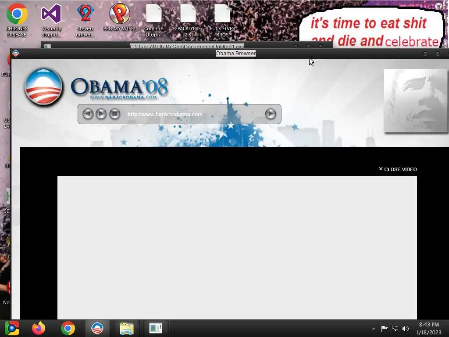Select Obama Browser taskbar button
Viewport: 449px width, 337px height.
click(x=97, y=328)
